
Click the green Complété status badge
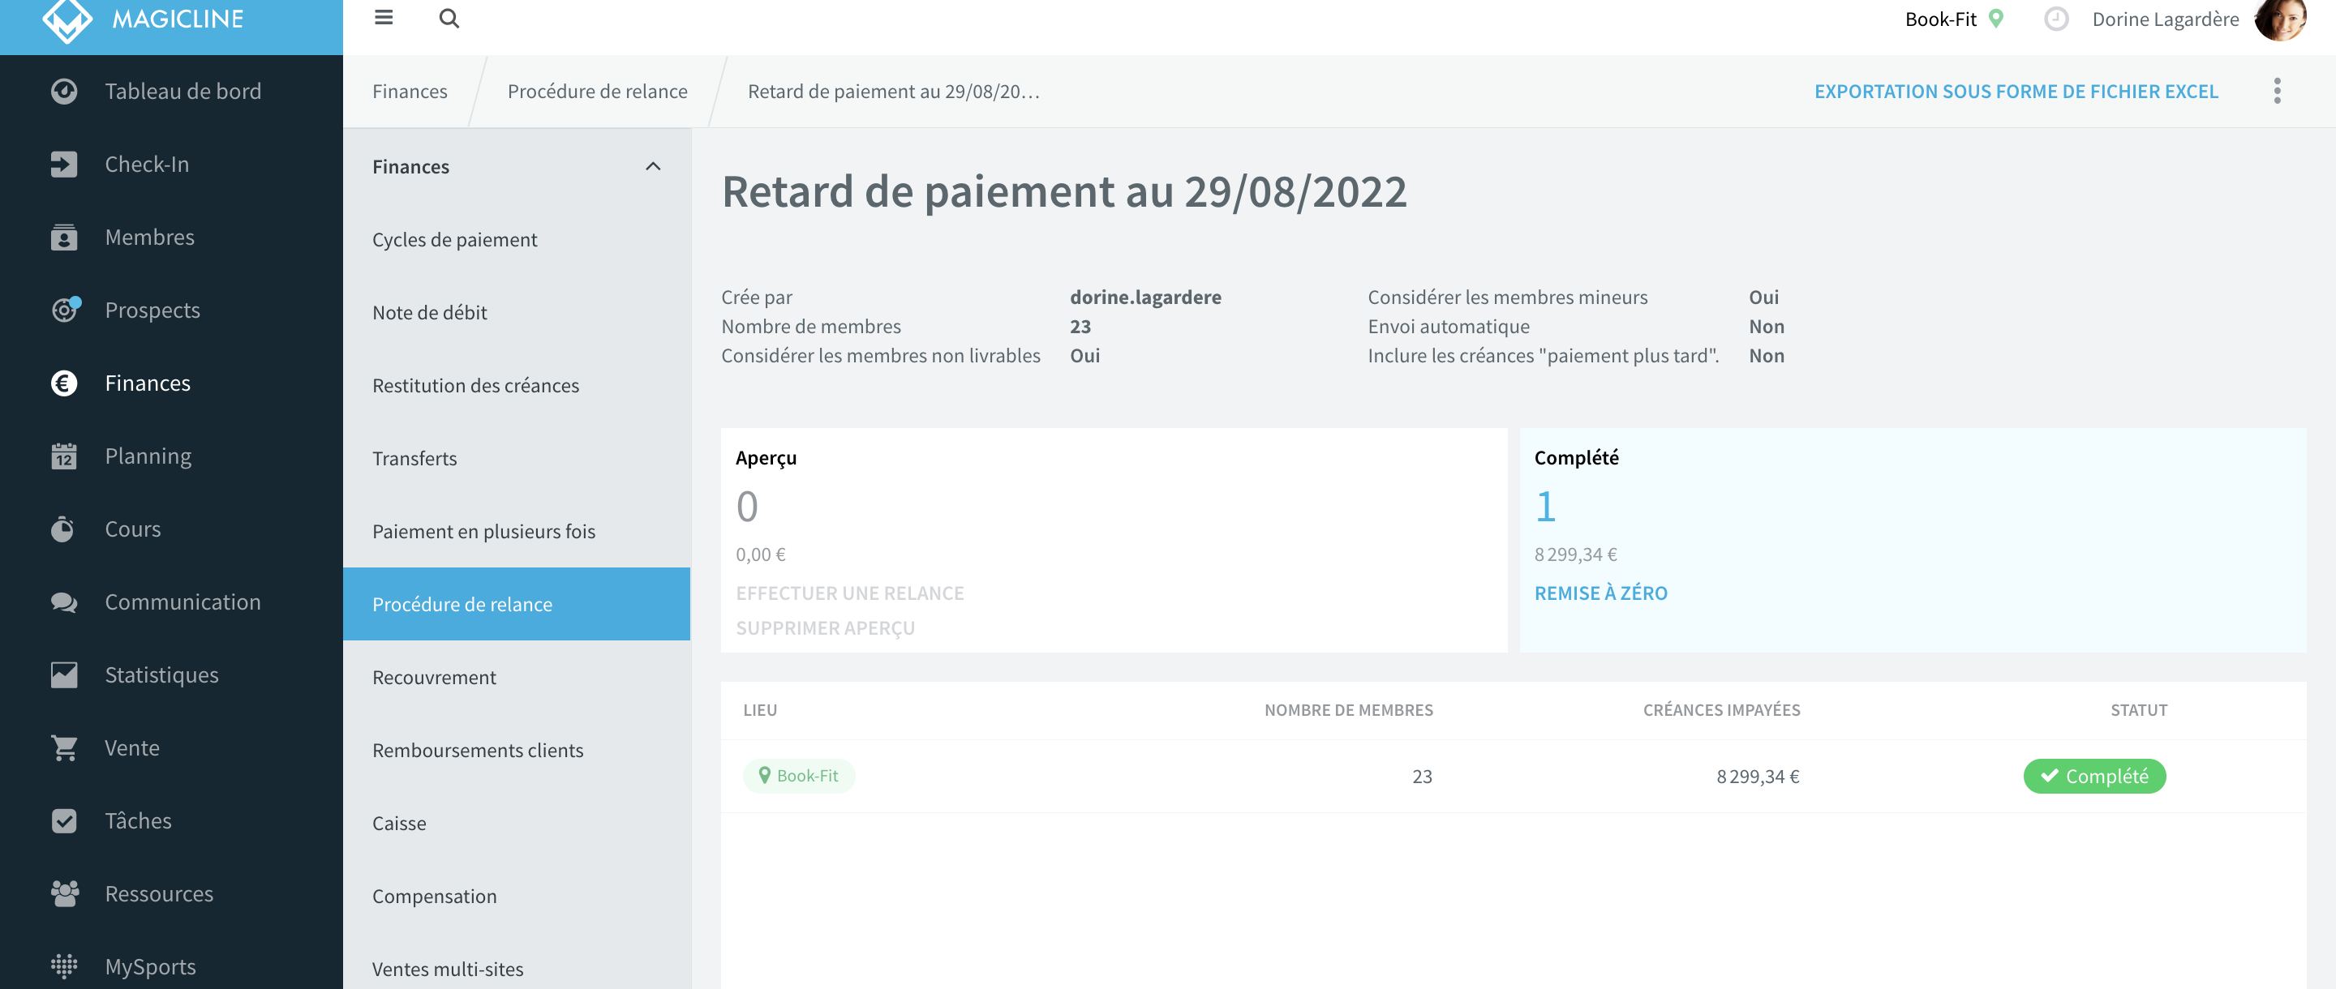click(x=2093, y=776)
